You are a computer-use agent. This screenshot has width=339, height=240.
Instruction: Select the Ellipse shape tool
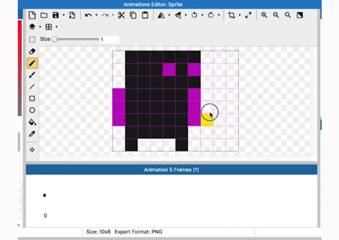(x=32, y=110)
